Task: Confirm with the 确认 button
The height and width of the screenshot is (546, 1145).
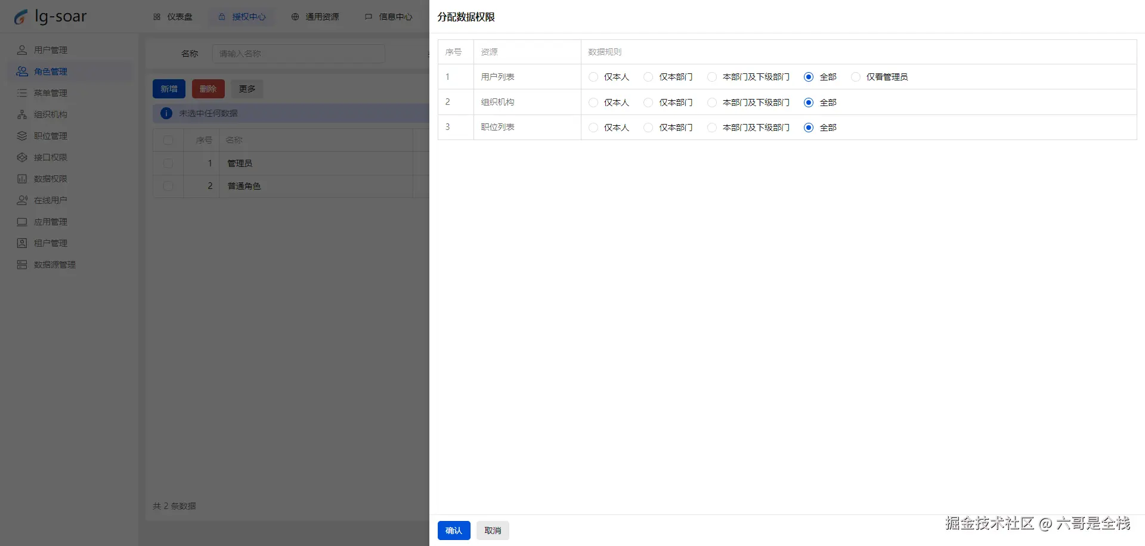Action: coord(454,531)
